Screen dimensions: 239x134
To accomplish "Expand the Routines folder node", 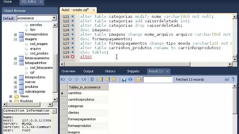I will [x=10, y=101].
